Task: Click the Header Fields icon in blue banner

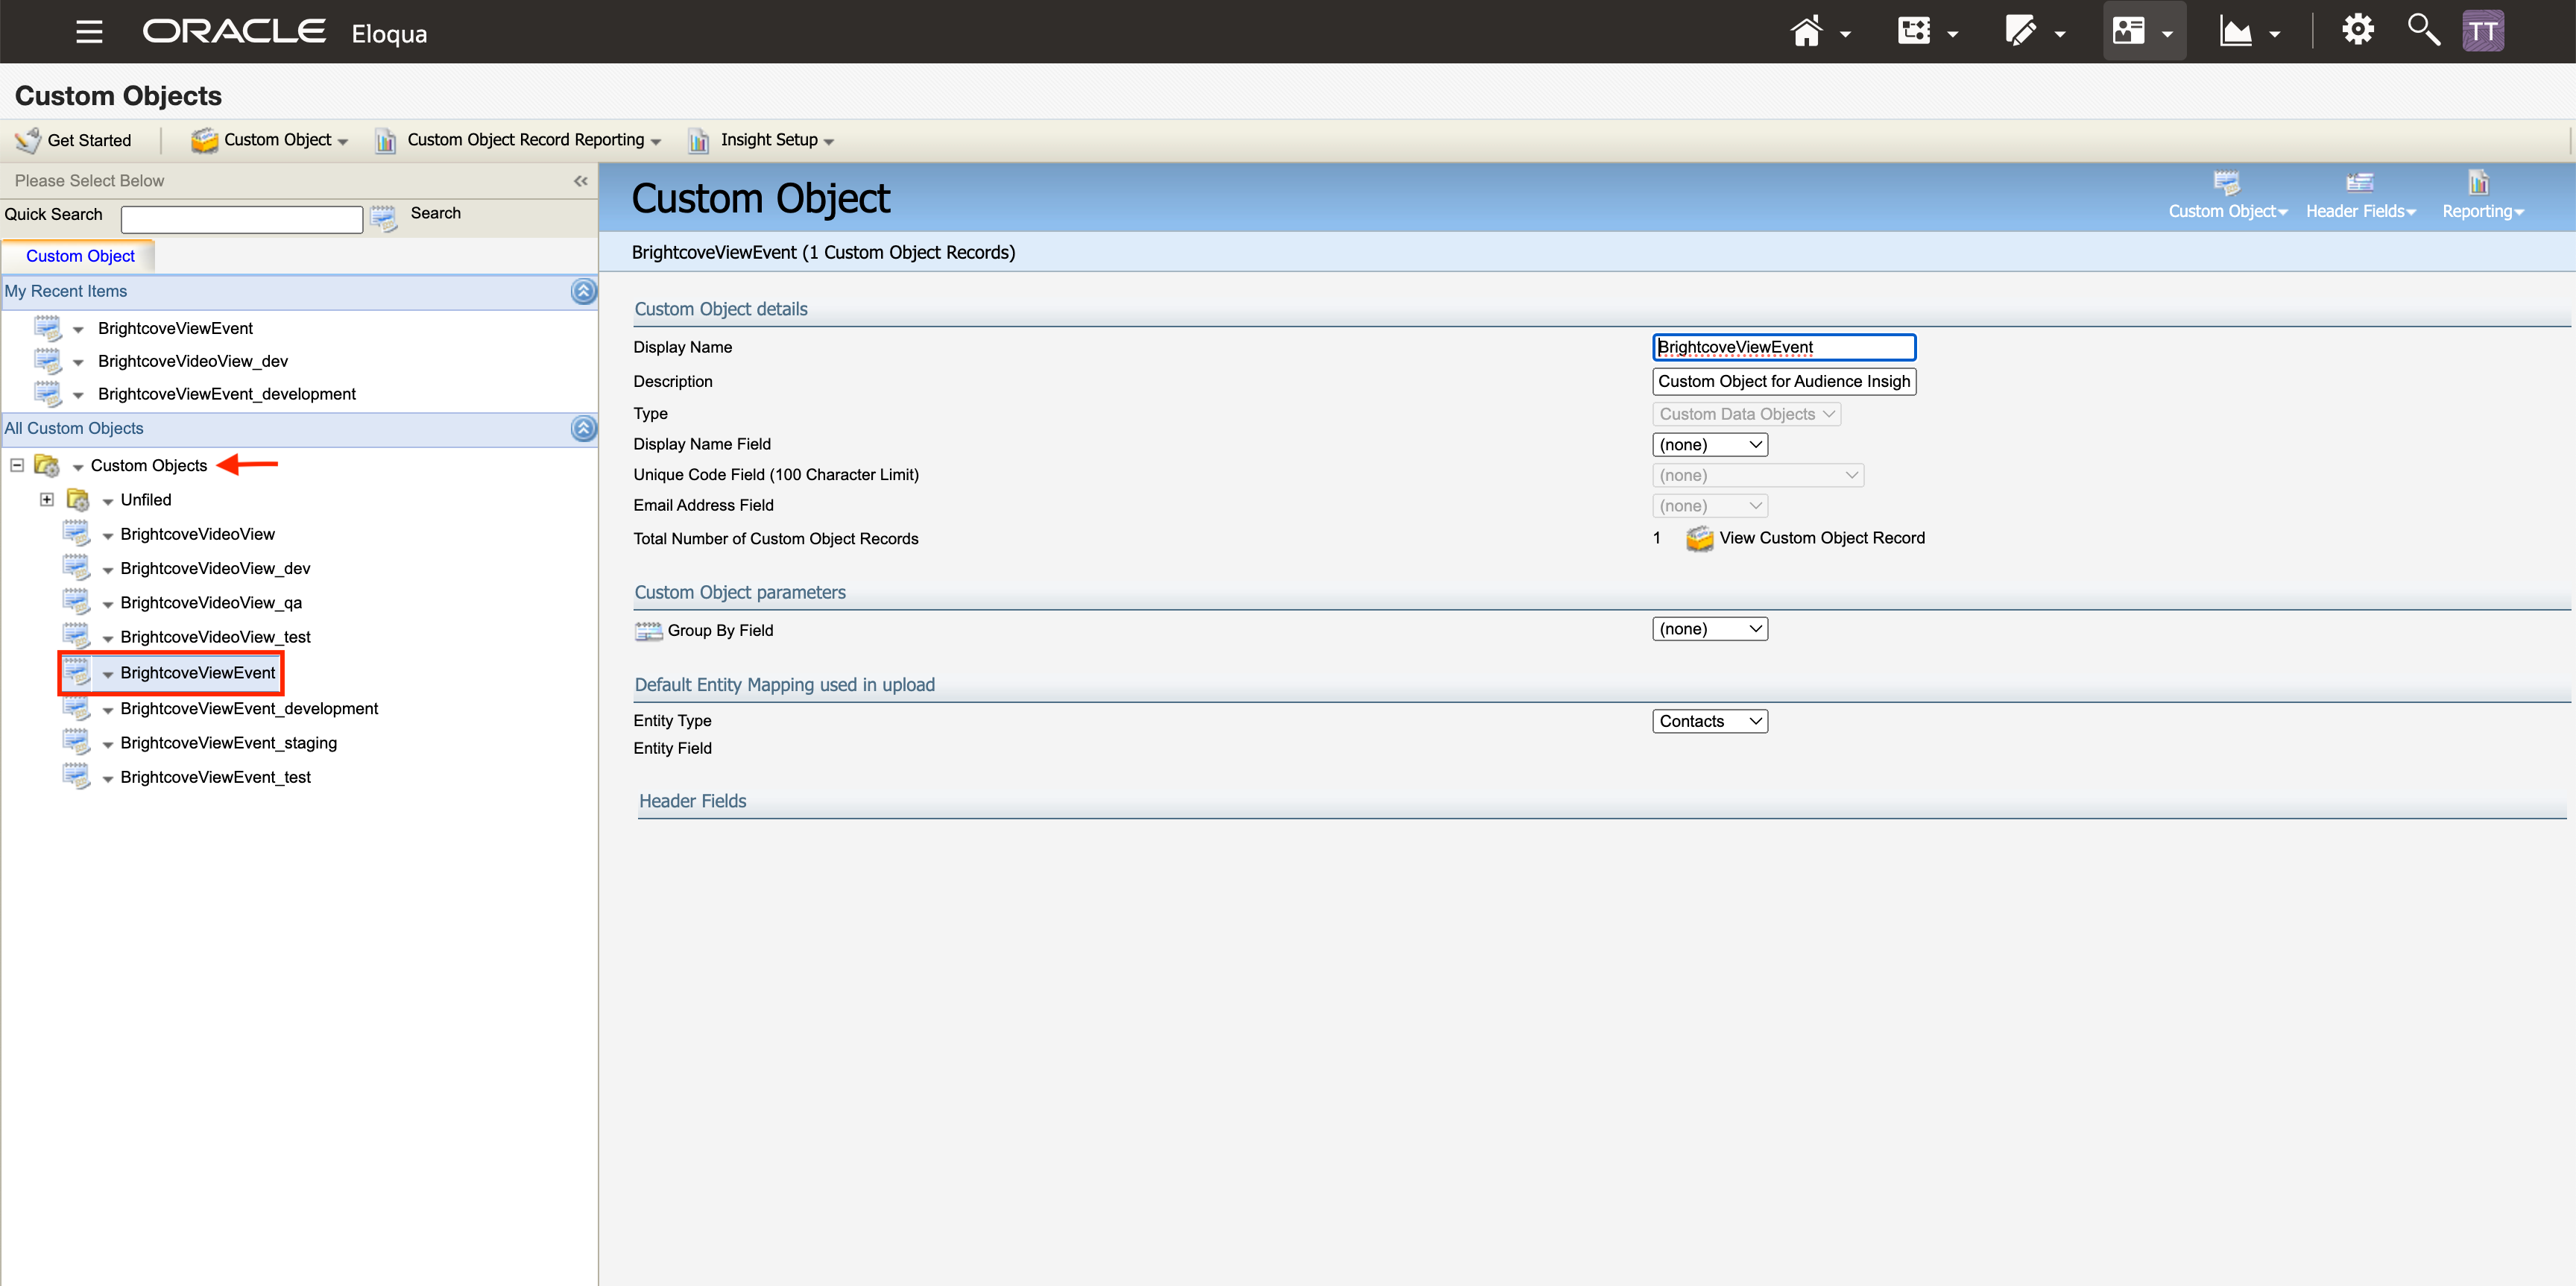Action: coord(2359,183)
